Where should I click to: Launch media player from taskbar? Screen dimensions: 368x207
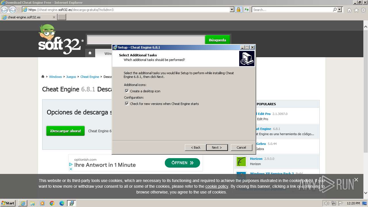pyautogui.click(x=42, y=203)
